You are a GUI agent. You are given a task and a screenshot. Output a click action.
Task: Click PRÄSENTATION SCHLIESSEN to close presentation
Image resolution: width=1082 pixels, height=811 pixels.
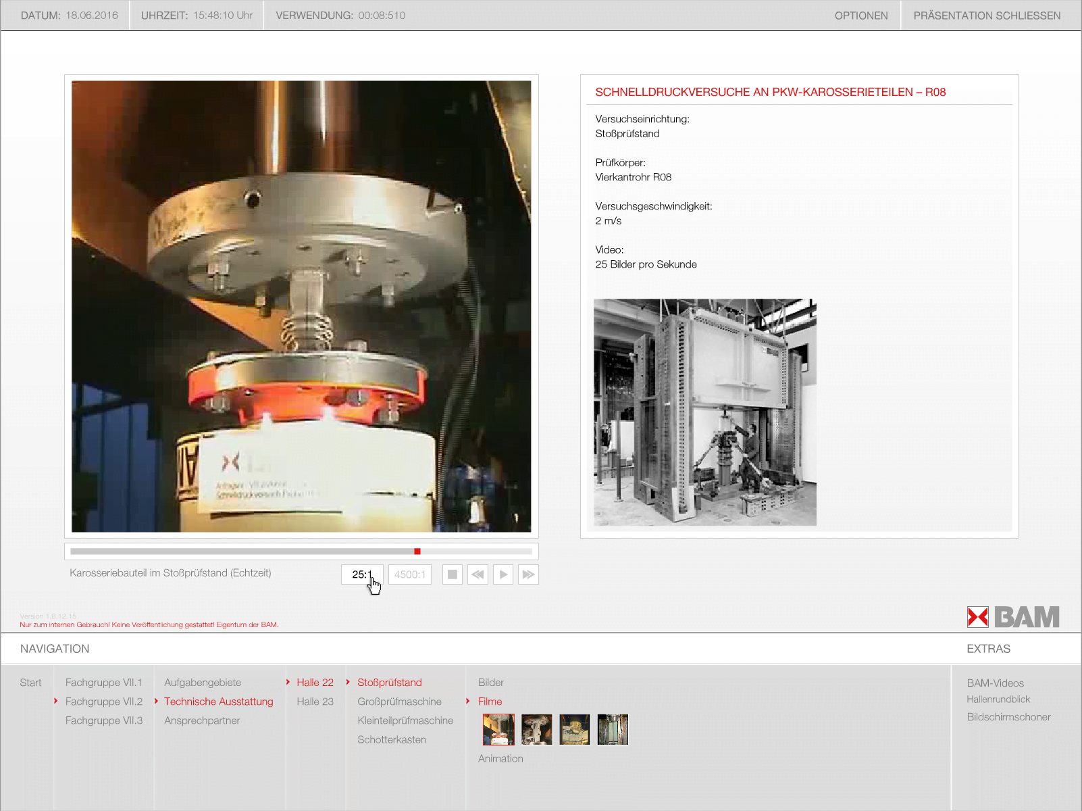click(x=986, y=16)
